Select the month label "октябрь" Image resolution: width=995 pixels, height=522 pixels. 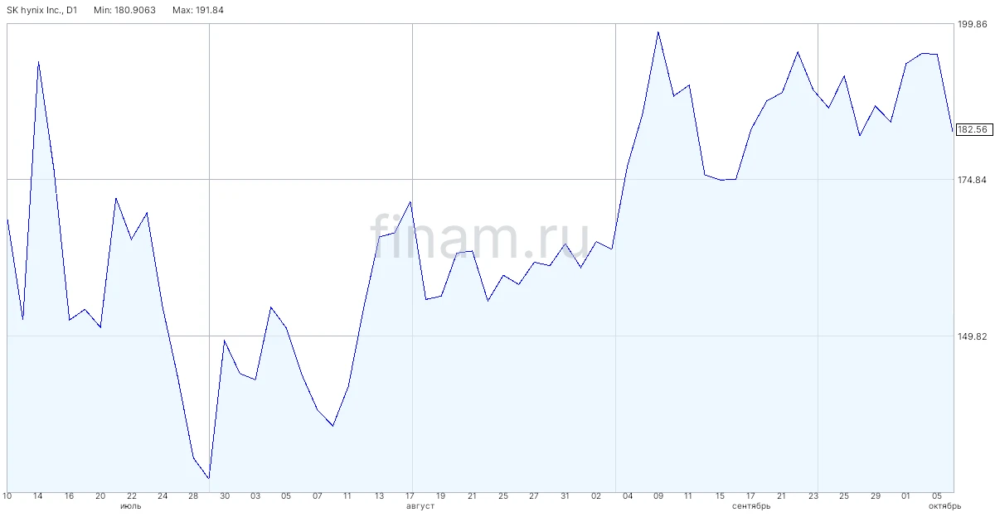coord(945,505)
